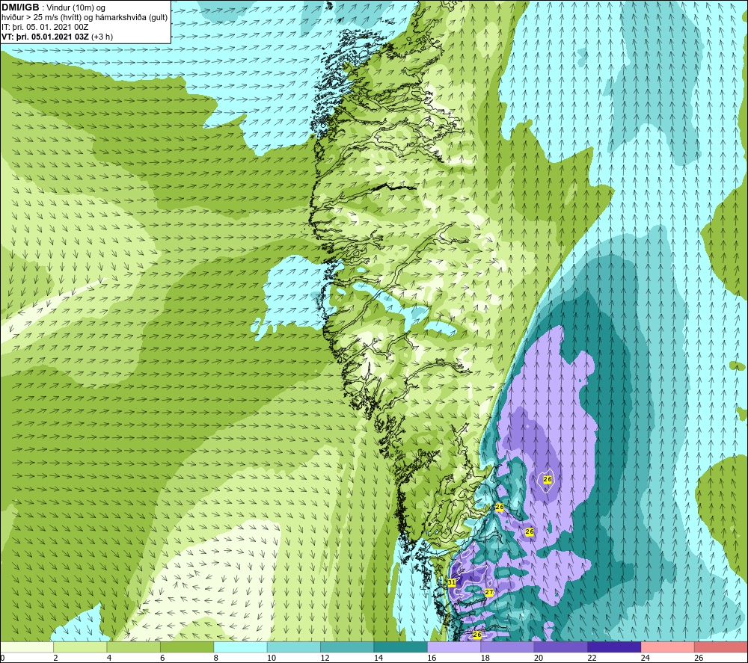Image resolution: width=748 pixels, height=663 pixels.
Task: Click the "24" tick label on the color scale
Action: click(646, 658)
